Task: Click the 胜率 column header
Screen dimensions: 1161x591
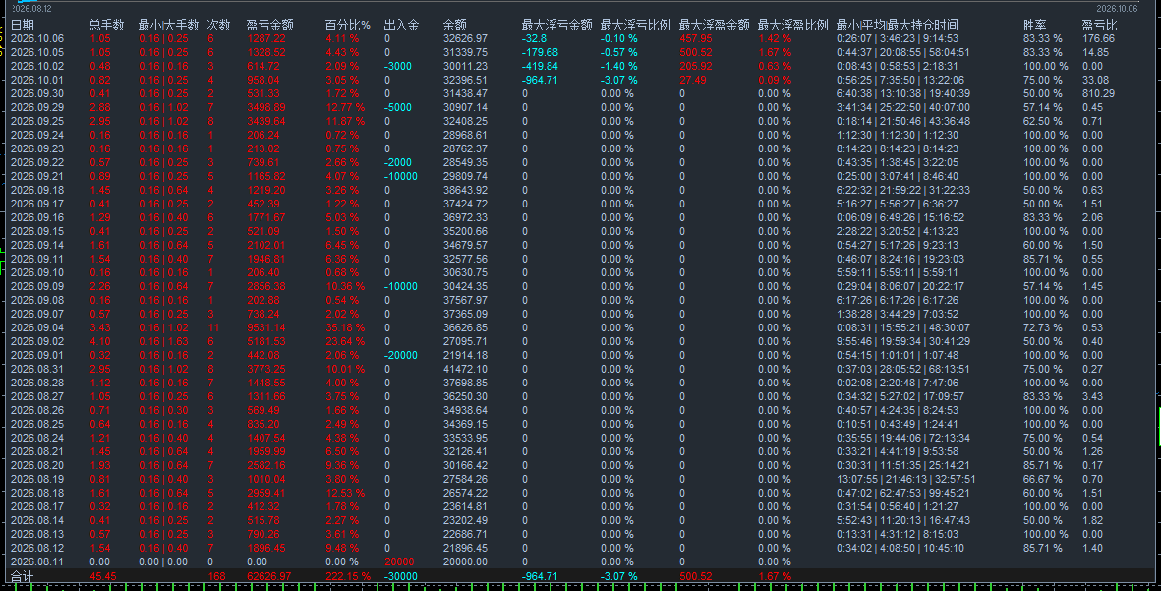Action: pyautogui.click(x=1034, y=26)
